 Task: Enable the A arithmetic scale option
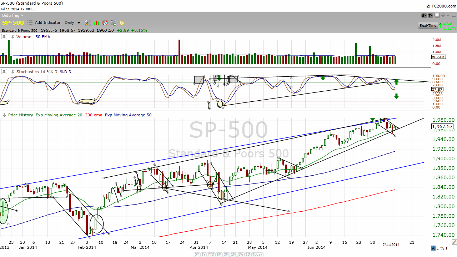[x=433, y=248]
